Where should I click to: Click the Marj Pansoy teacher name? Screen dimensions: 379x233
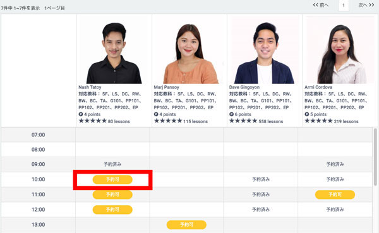point(166,87)
